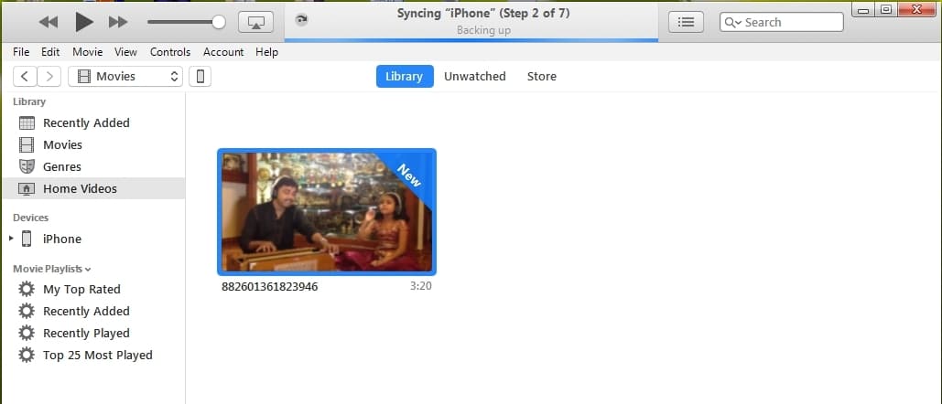
Task: Minimize the iTunes window
Action: (x=863, y=9)
